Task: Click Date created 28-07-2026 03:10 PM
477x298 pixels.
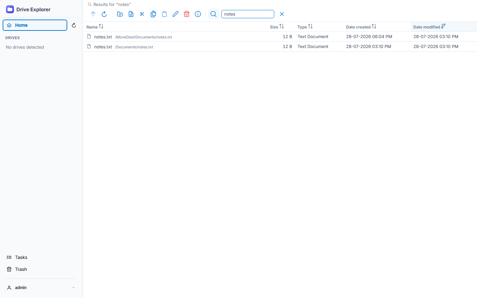Action: (x=368, y=47)
